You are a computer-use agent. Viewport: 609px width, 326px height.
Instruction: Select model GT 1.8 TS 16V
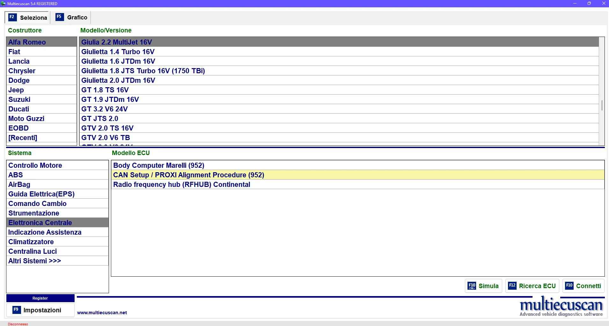[339, 90]
